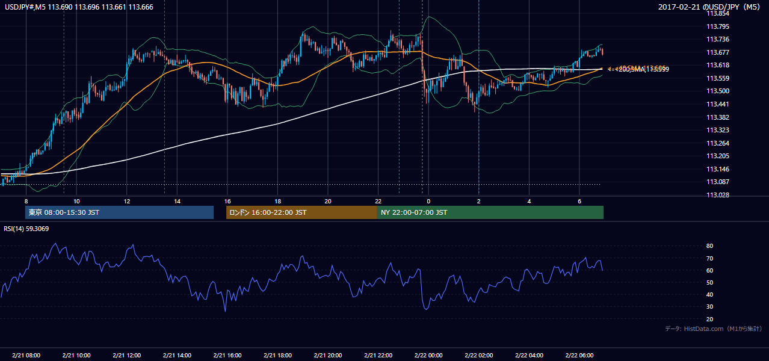769x361 pixels.
Task: Click the 2/22 02:00 date label
Action: pos(478,356)
